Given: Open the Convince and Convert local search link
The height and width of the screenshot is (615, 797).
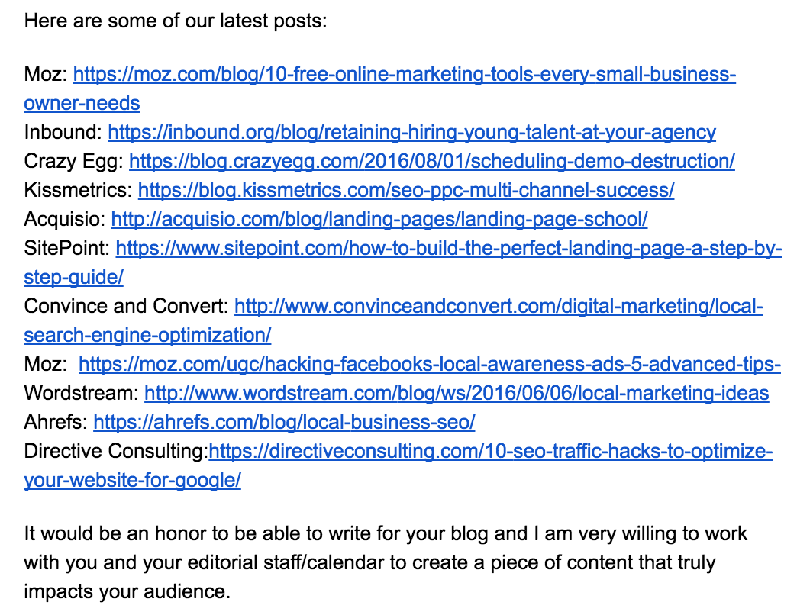Looking at the screenshot, I should point(499,307).
